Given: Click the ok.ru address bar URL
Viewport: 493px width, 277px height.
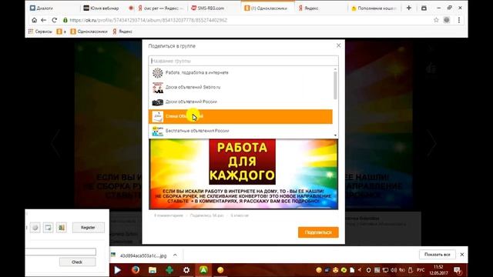Looking at the screenshot, I should [x=149, y=20].
